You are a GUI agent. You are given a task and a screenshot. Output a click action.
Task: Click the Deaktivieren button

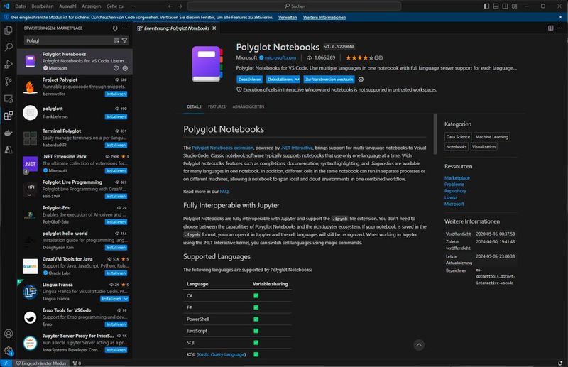tap(250, 80)
